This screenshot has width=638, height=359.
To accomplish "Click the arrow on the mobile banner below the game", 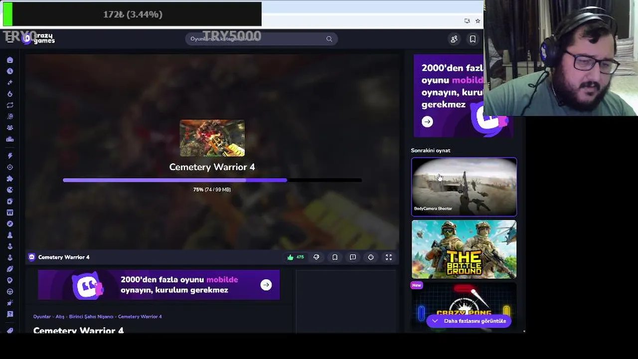I will tap(266, 285).
